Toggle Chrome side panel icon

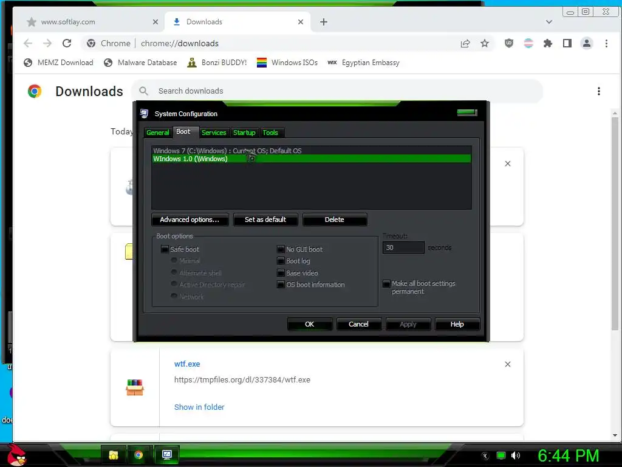click(x=567, y=43)
